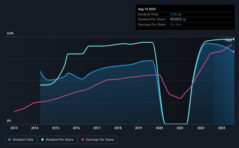Click the 4.0% y-axis label

[x=10, y=34]
